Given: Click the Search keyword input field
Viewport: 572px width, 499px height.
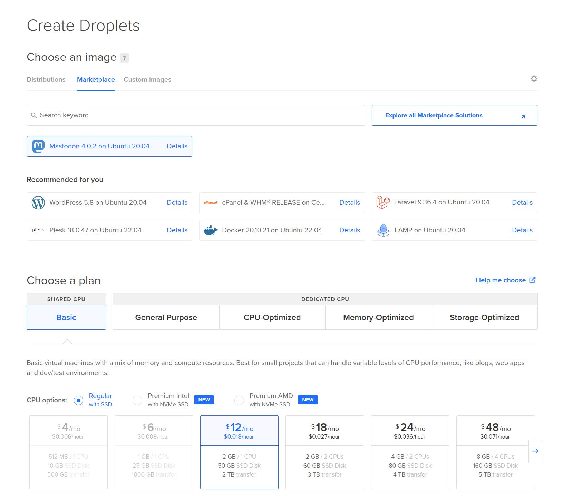Looking at the screenshot, I should [195, 115].
